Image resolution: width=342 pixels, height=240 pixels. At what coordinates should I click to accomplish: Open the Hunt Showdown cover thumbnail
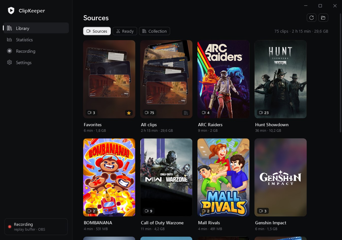pyautogui.click(x=281, y=79)
